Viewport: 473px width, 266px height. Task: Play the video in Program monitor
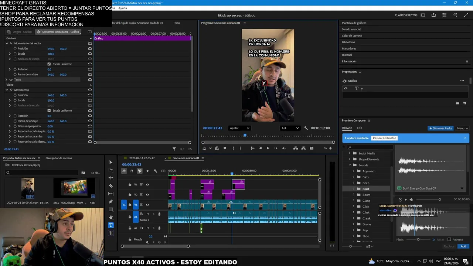[x=268, y=148]
